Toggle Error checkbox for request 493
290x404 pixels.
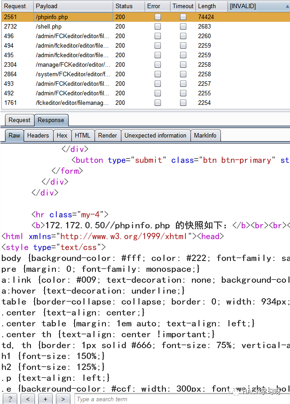158,84
